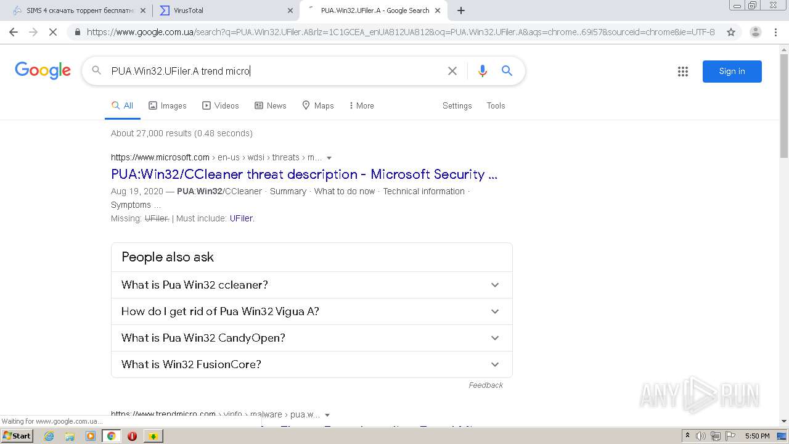The image size is (789, 444).
Task: Click the volume icon in system tray
Action: tap(701, 436)
